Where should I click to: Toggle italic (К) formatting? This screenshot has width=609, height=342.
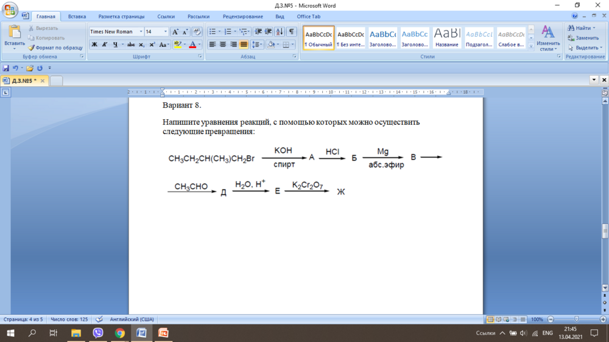(105, 44)
